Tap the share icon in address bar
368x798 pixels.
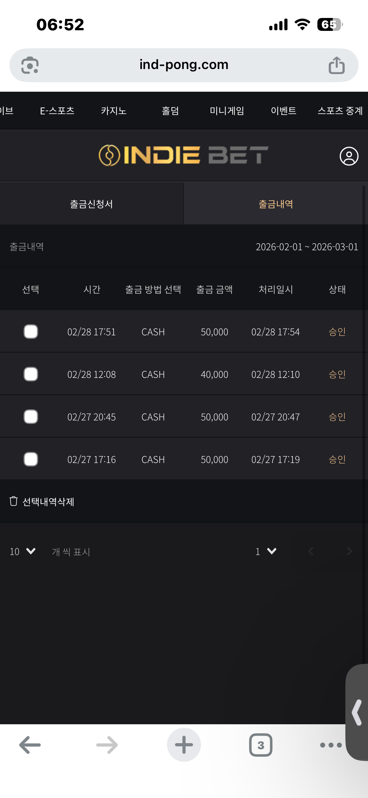pos(337,65)
